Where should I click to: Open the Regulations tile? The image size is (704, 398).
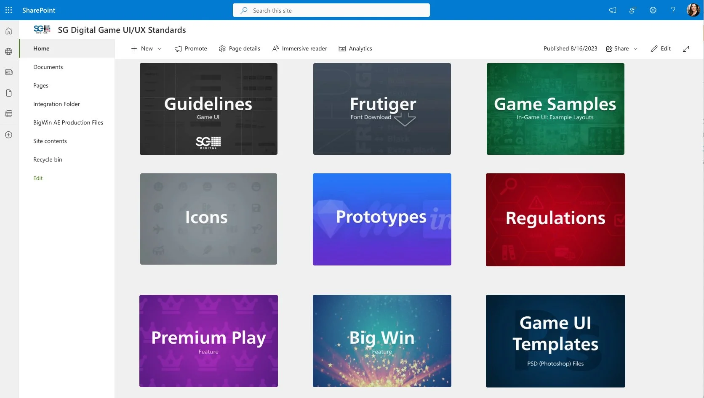555,220
